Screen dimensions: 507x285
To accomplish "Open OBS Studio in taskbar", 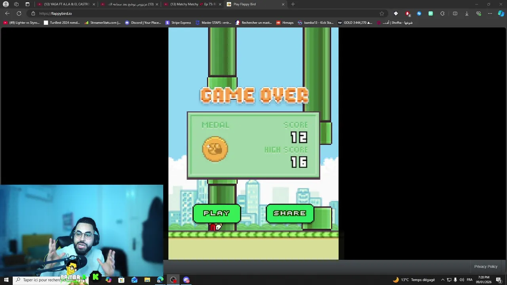I will click(x=173, y=280).
